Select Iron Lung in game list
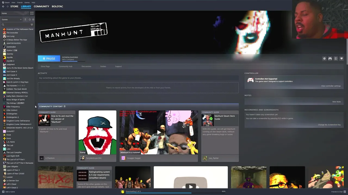 click(10, 36)
